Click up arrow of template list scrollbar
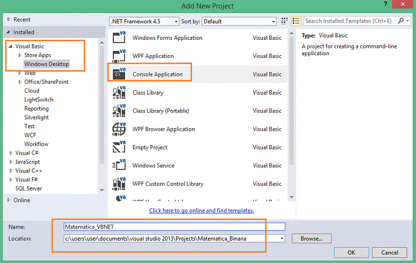Viewport: 416px width, 263px height. [x=292, y=33]
